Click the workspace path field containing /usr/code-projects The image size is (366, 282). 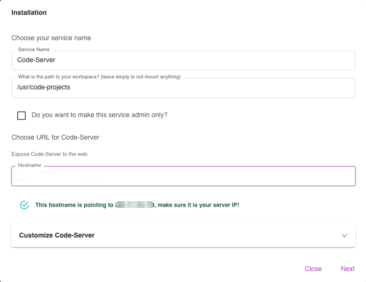point(183,88)
